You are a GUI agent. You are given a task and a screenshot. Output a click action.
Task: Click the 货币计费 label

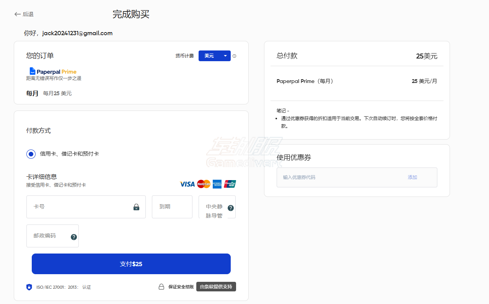pos(185,56)
